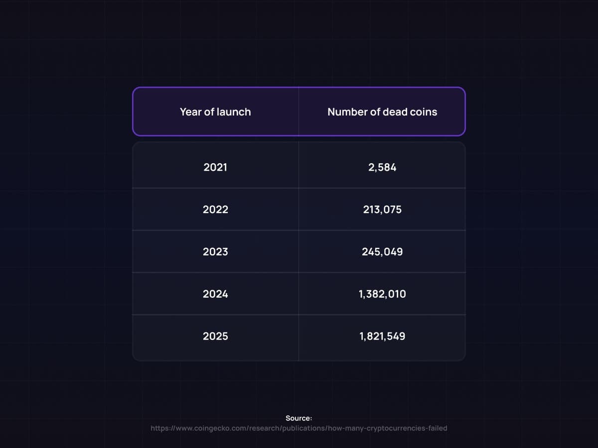Click the 2025 year cell
The width and height of the screenshot is (598, 448).
coord(215,336)
